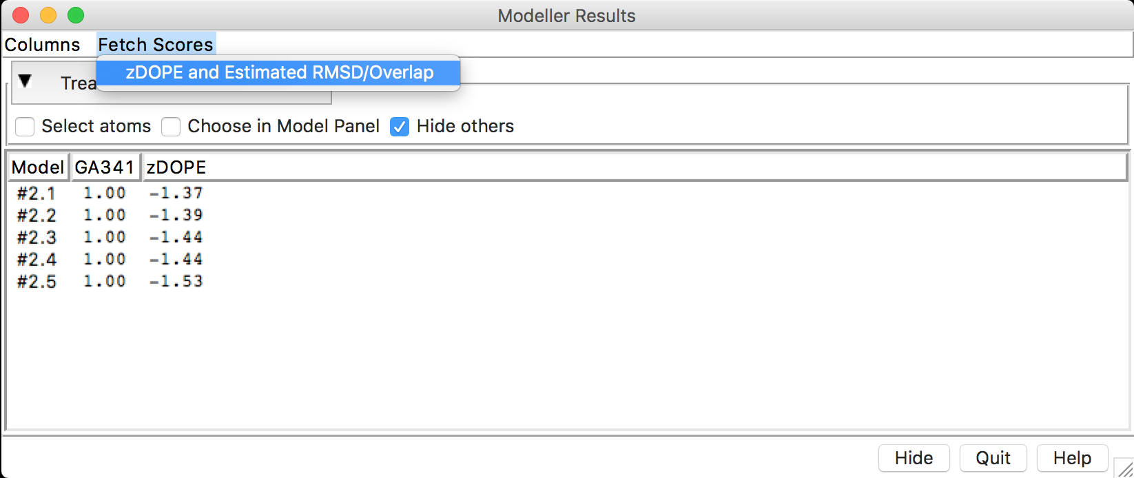Click the Hide button

pyautogui.click(x=914, y=458)
